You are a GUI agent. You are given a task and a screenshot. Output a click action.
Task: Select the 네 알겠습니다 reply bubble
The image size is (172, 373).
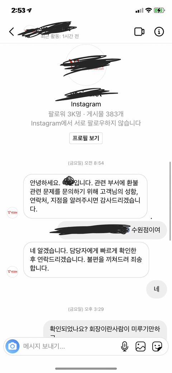click(86, 260)
